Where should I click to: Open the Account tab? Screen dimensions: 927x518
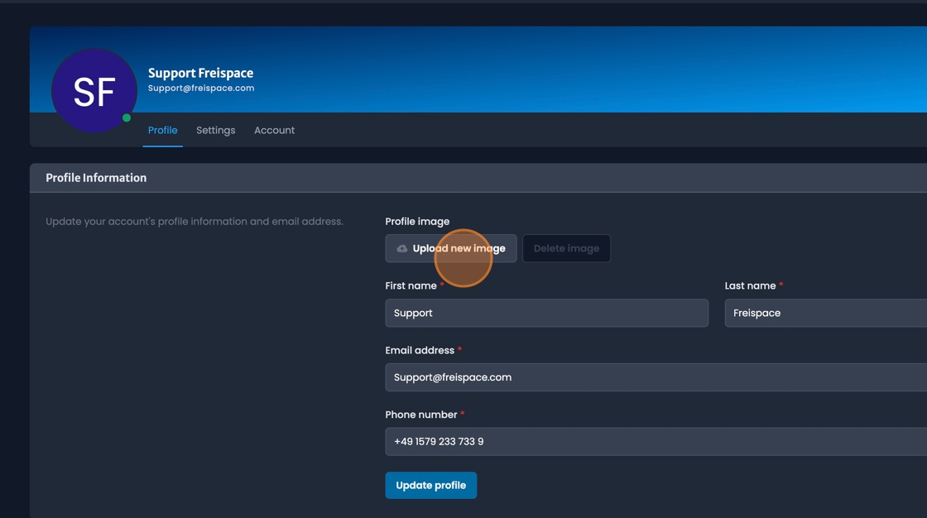click(274, 130)
